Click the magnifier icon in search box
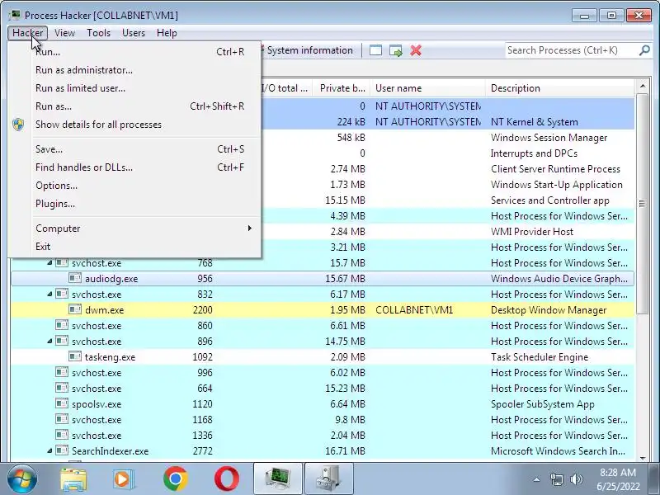Viewport: 660px width, 495px height. tap(644, 50)
